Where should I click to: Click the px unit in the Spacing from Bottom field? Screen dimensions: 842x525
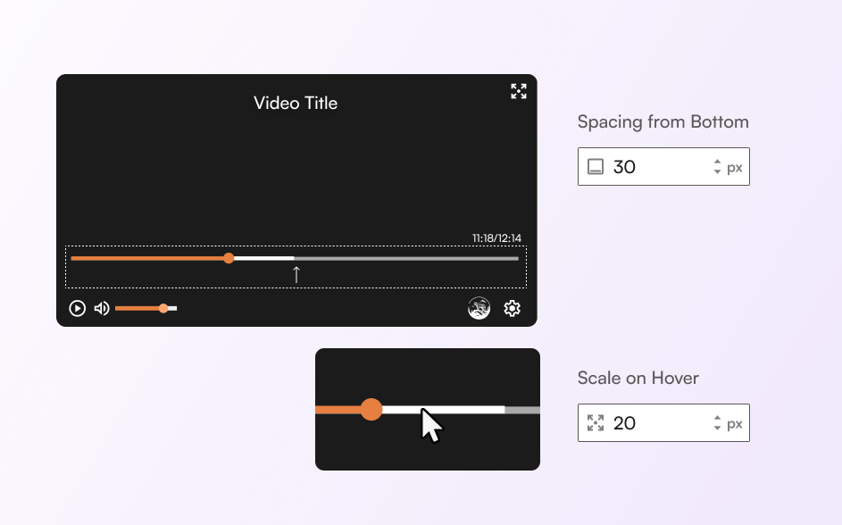coord(735,168)
